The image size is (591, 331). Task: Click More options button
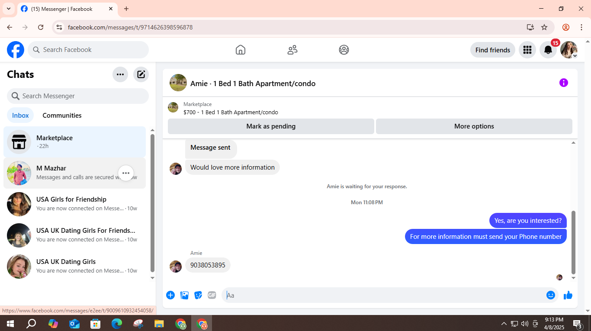474,126
